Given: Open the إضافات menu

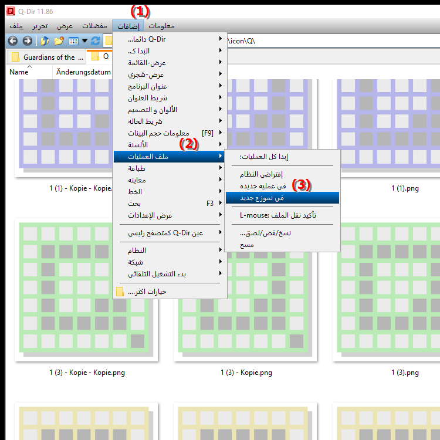Looking at the screenshot, I should coord(128,26).
